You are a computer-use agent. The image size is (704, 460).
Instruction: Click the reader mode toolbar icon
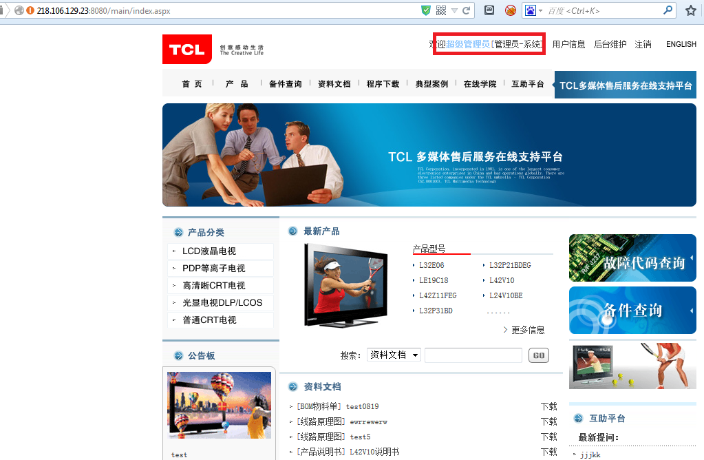tap(489, 10)
